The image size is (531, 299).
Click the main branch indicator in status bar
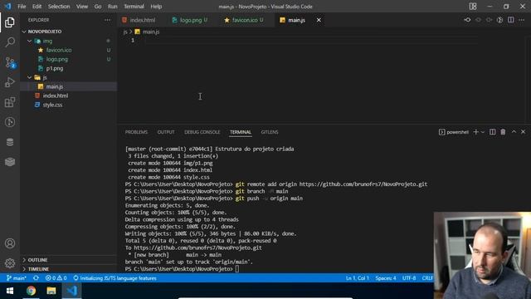coord(17,278)
